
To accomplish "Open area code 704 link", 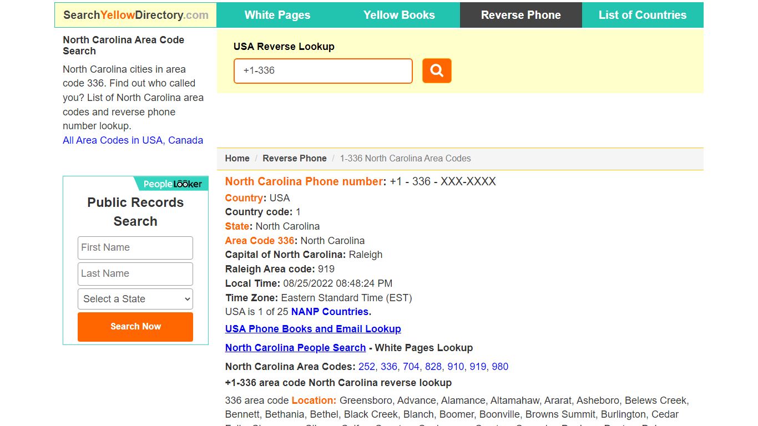I will (411, 367).
